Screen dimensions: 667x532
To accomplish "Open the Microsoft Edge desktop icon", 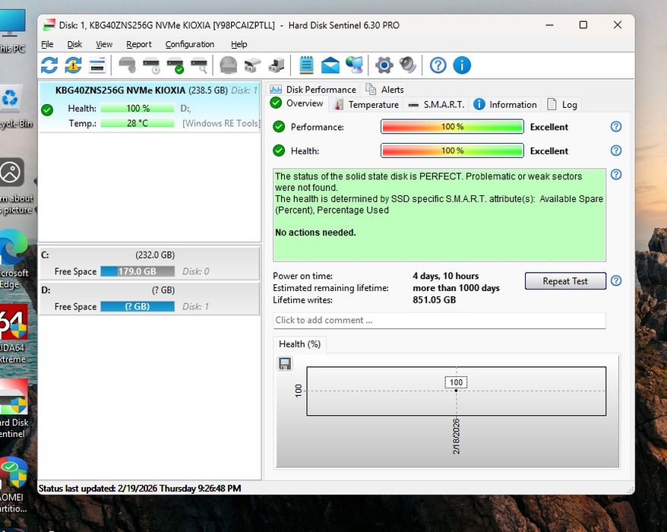I will click(13, 260).
